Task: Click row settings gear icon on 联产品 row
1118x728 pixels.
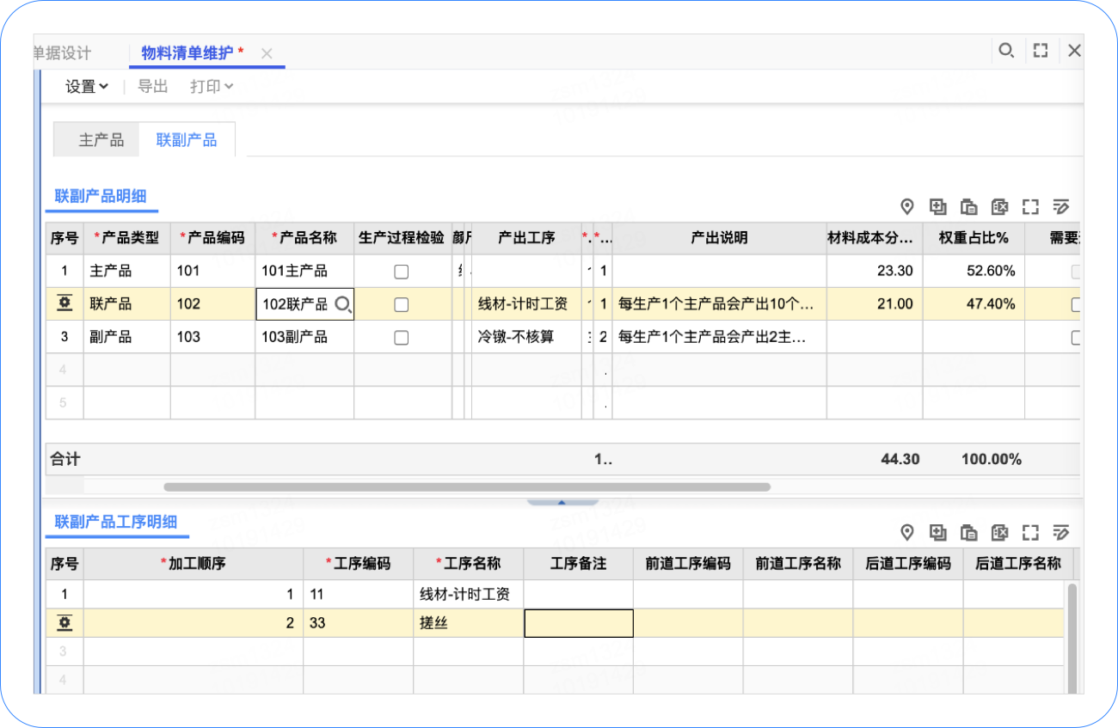Action: click(64, 303)
